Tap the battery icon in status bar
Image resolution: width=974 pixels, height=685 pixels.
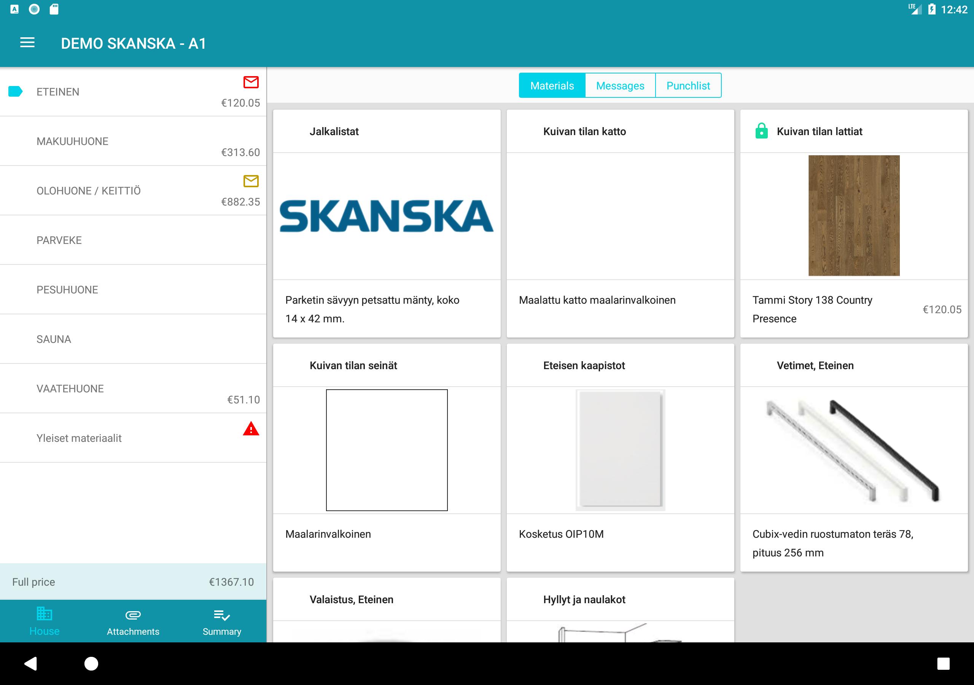tap(932, 9)
